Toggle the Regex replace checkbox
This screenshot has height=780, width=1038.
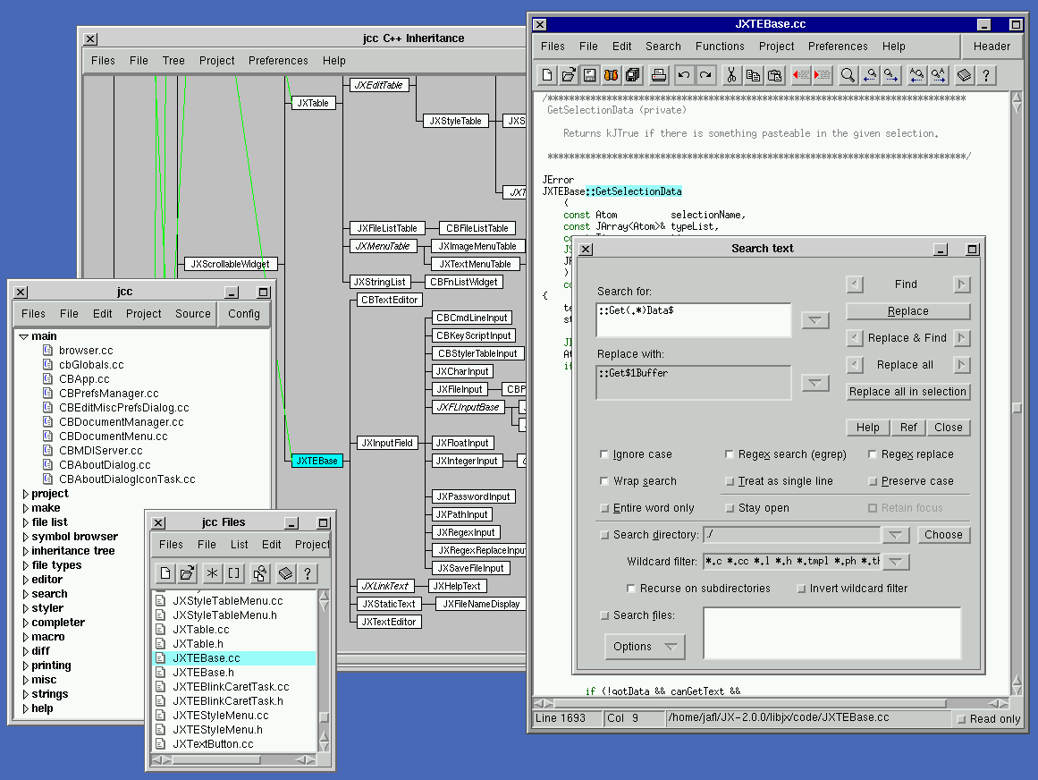click(x=873, y=454)
